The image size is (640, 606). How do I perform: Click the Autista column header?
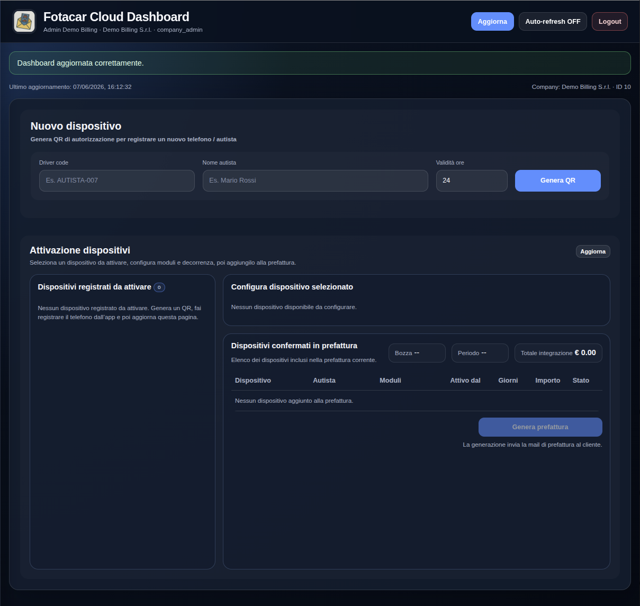(324, 381)
